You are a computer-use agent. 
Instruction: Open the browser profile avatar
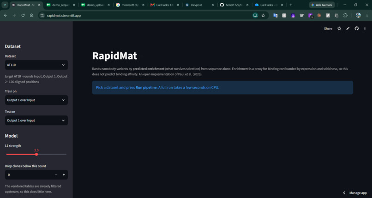point(358,15)
